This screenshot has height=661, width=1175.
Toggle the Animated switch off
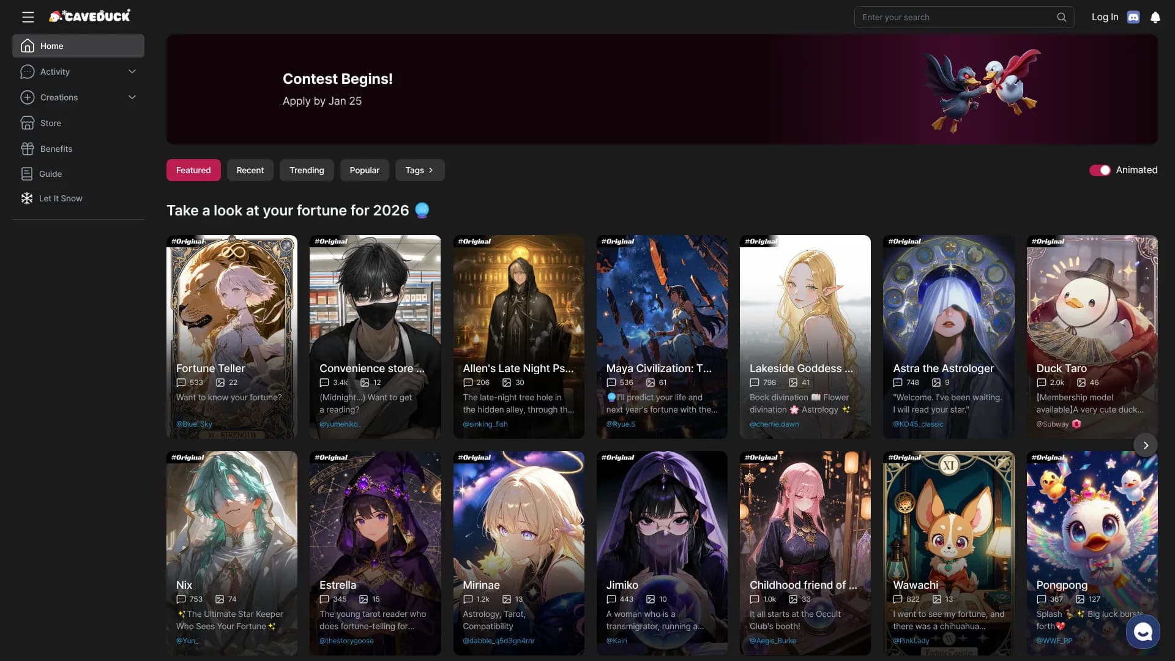pyautogui.click(x=1100, y=170)
